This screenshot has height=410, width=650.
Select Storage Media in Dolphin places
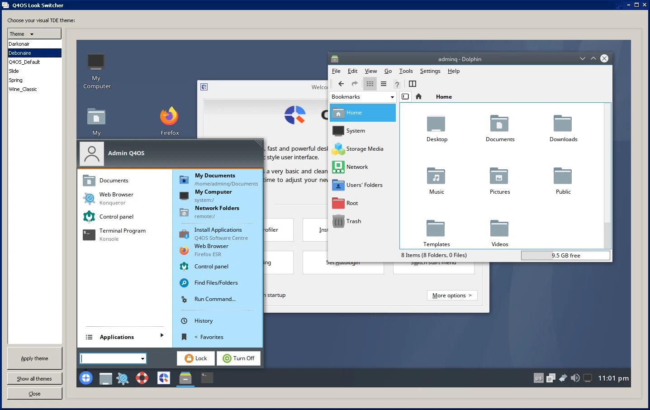click(363, 149)
